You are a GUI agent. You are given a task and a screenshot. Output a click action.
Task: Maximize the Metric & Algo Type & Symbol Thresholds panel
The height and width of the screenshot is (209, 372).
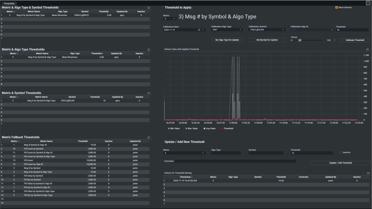(x=149, y=7)
